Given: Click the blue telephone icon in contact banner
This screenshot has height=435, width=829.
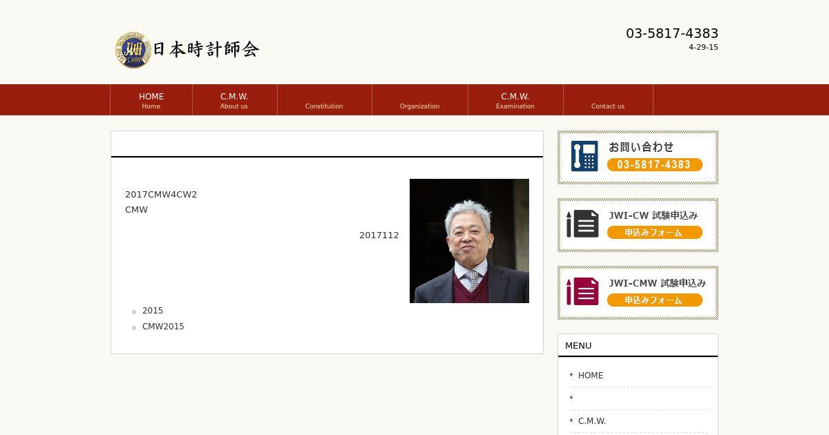Looking at the screenshot, I should tap(584, 156).
